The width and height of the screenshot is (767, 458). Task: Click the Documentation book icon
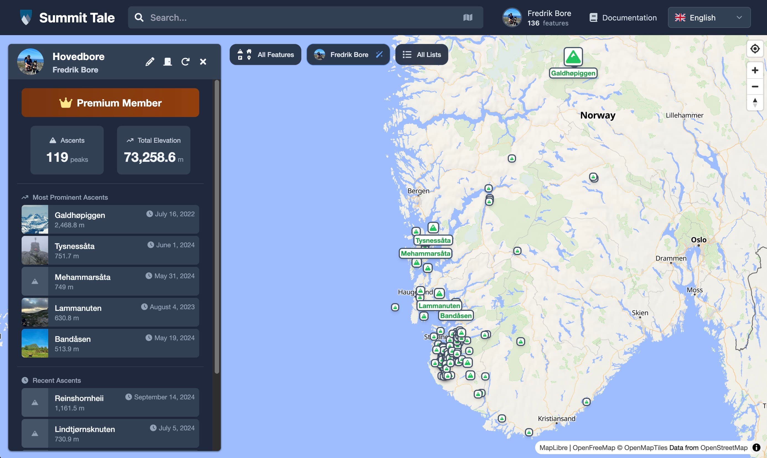[x=593, y=18]
